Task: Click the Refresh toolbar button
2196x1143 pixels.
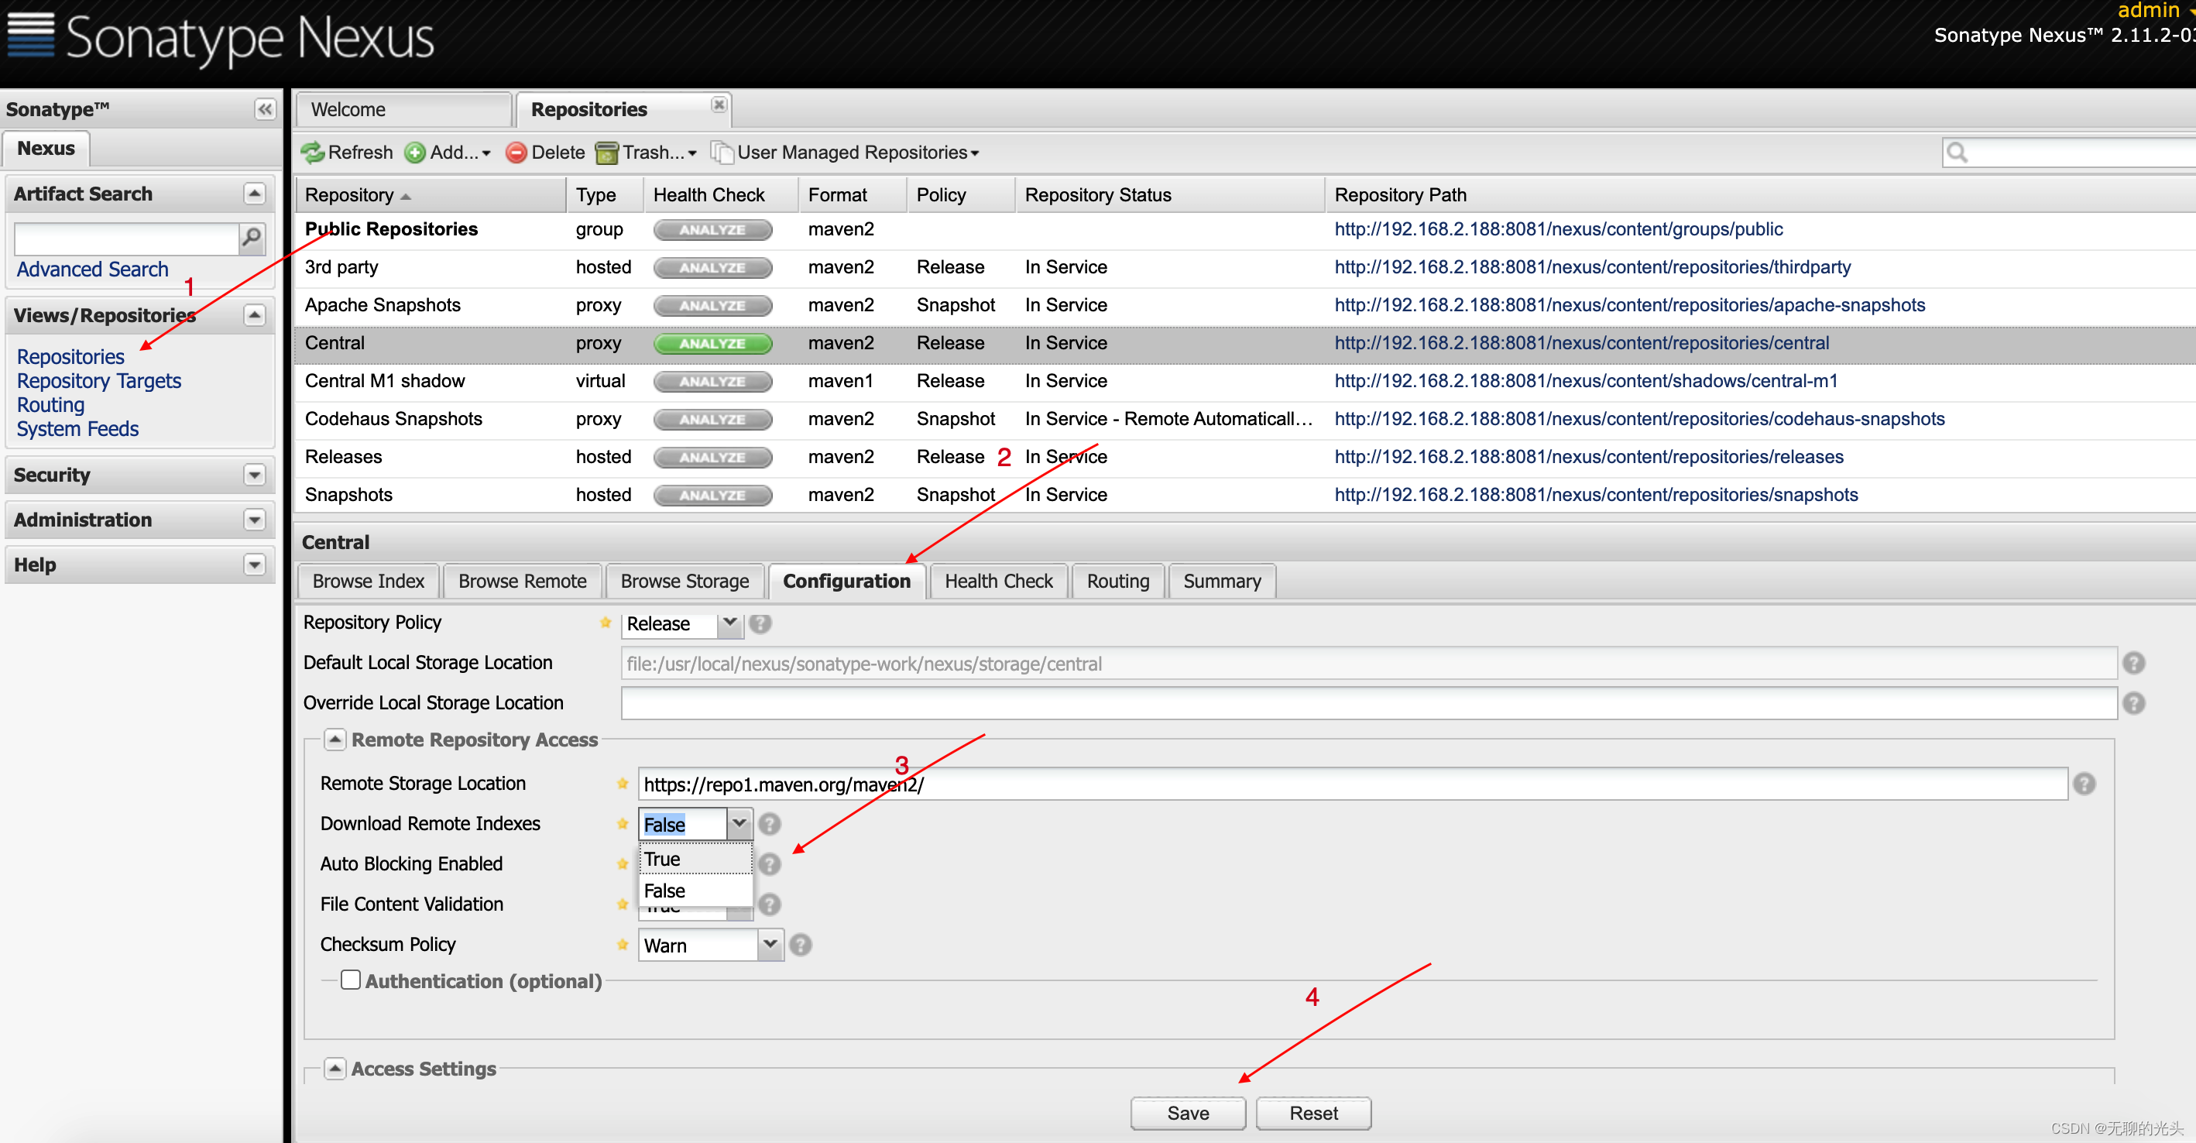Action: click(x=347, y=153)
